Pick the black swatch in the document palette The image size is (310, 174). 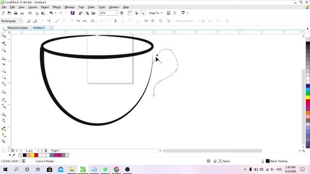(25, 155)
